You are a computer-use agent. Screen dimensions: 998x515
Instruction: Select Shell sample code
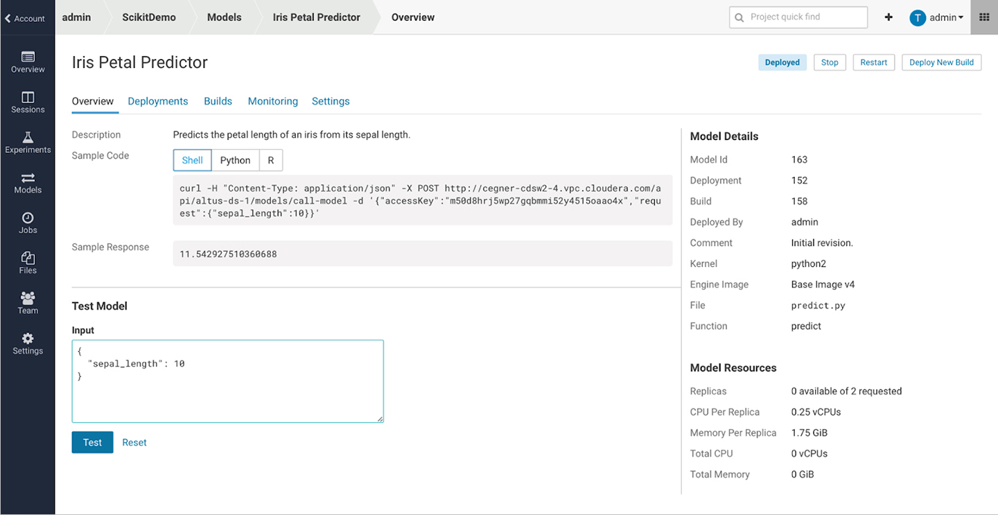[192, 160]
